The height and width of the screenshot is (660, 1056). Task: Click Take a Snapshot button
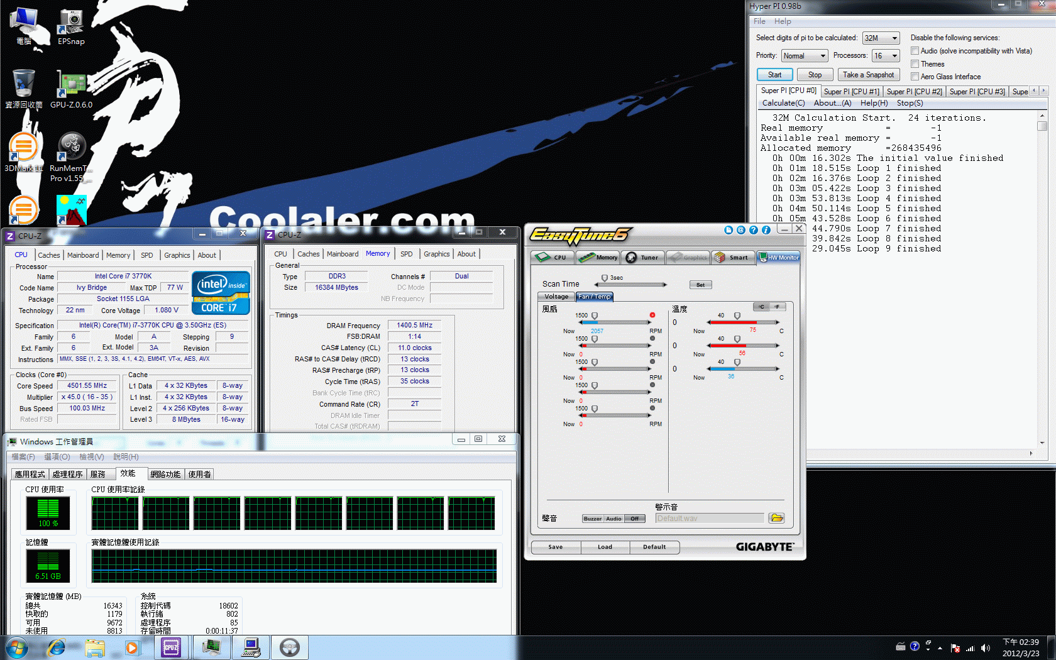click(868, 75)
